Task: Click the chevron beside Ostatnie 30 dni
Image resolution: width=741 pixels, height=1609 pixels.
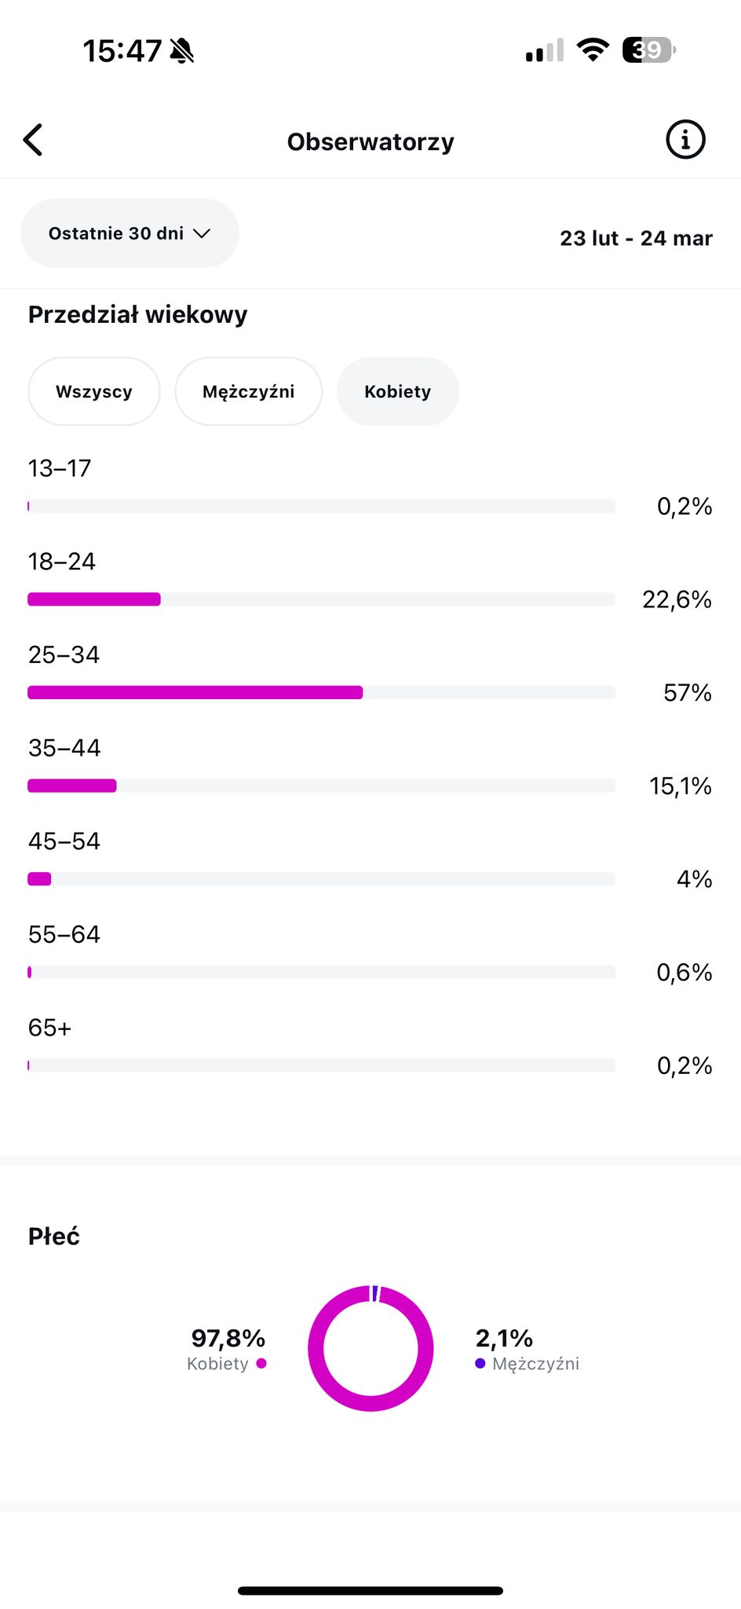Action: coord(202,233)
